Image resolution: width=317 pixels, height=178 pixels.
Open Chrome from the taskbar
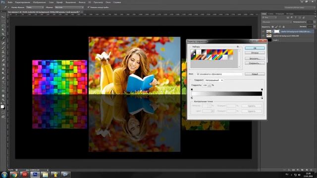tap(14, 175)
